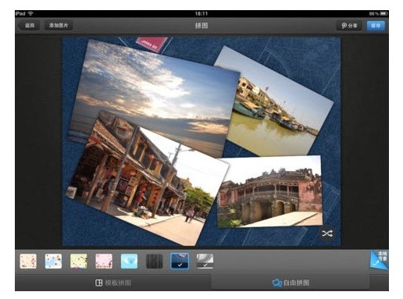Select the red floral background thumbnail
The image size is (403, 299).
28,261
